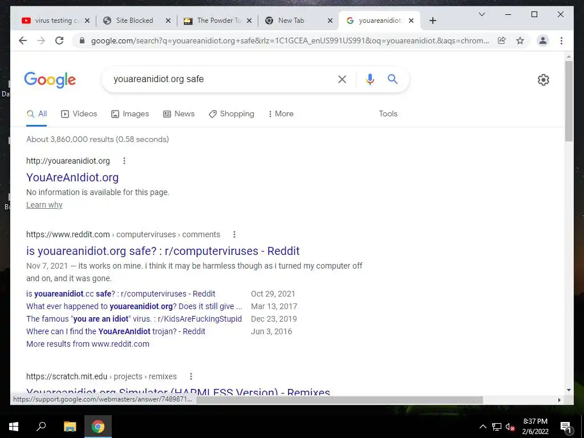Viewport: 584px width, 438px height.
Task: Open Google quick settings gear
Action: (544, 80)
